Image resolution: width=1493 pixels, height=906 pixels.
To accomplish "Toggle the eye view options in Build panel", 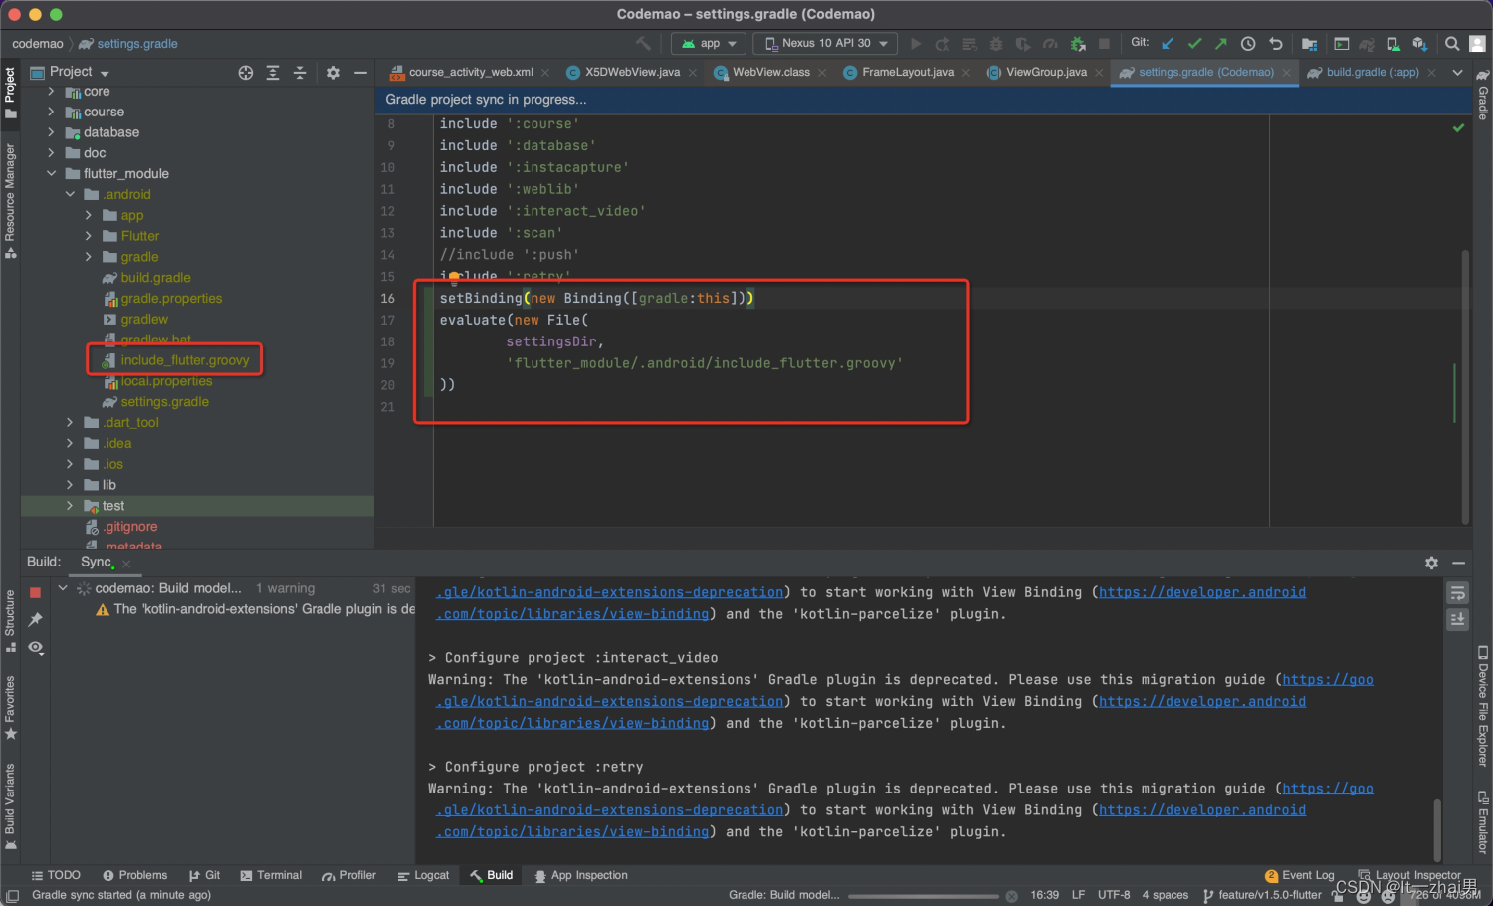I will [35, 647].
